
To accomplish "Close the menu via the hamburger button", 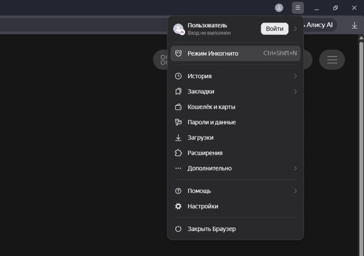I will (298, 8).
